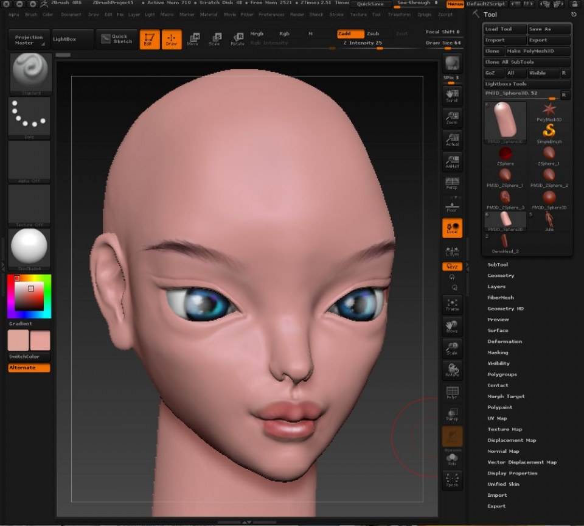
Task: Select the SimpleBrush tool
Action: pos(549,133)
